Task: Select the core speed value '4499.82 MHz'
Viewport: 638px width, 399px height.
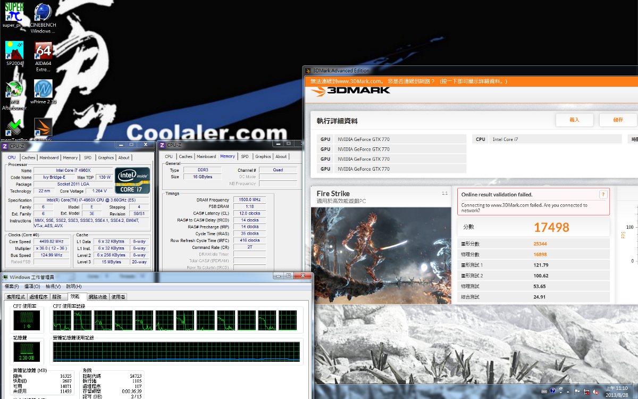Action: [x=52, y=242]
